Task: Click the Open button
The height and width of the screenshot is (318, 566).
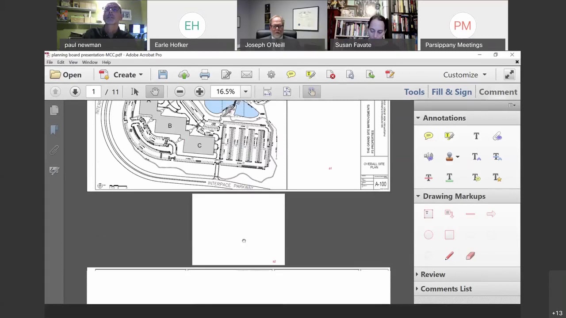Action: coord(66,75)
